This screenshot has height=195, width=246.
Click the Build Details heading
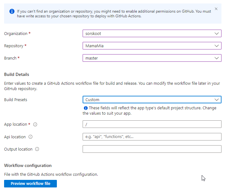pyautogui.click(x=17, y=74)
